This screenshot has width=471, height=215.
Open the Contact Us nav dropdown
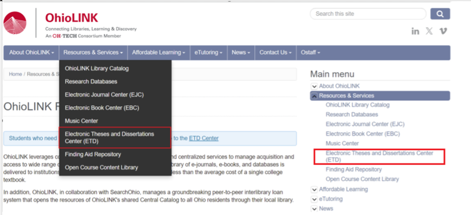[276, 53]
